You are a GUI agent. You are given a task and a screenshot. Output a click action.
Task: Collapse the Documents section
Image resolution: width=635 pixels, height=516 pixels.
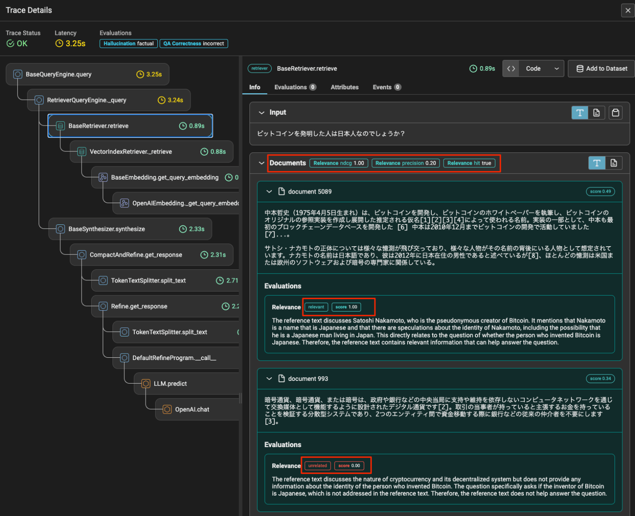point(262,163)
